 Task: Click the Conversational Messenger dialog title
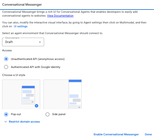[x=22, y=4]
